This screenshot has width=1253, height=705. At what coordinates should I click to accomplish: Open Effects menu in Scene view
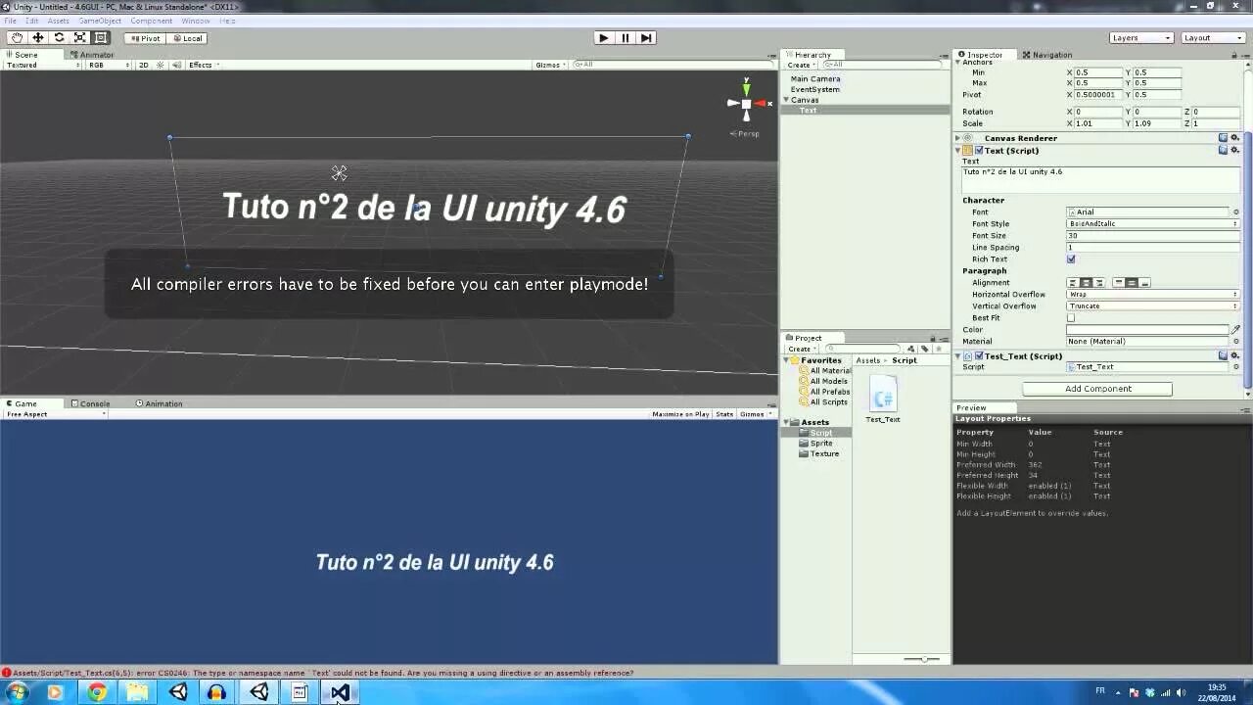tap(204, 66)
